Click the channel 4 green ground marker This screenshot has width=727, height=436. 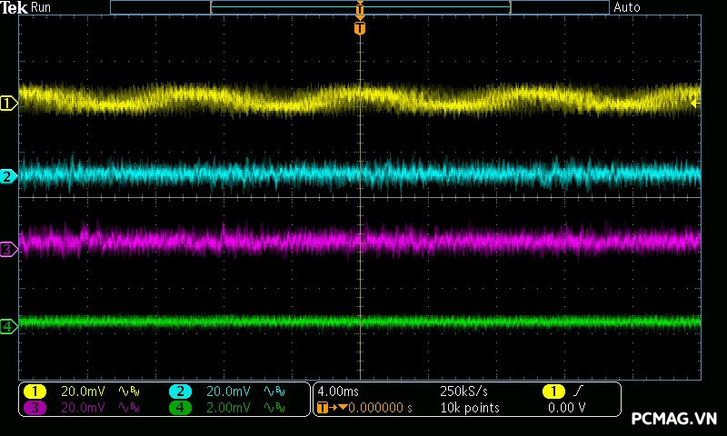[x=8, y=325]
